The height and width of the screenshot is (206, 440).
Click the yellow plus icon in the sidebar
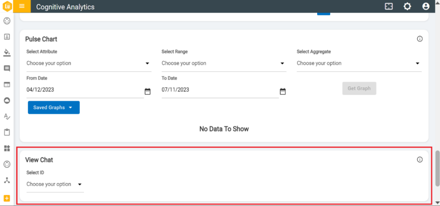click(x=7, y=198)
